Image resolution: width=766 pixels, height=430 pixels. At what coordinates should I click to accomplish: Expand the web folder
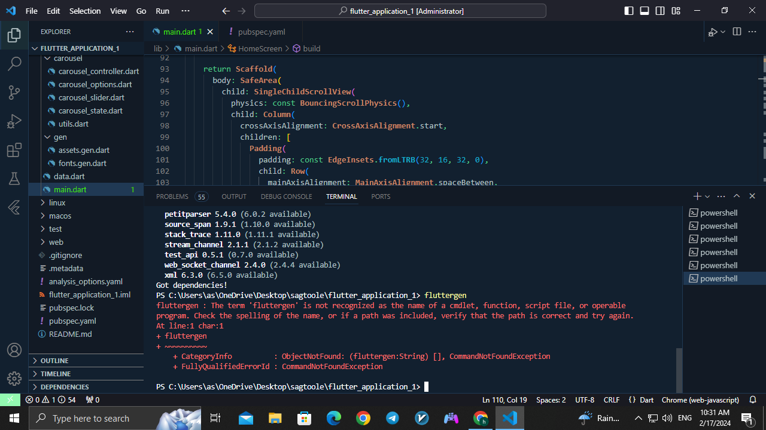[86, 242]
